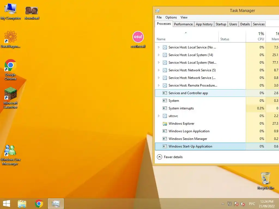Expand Service Host: Local System (14)
279x209 pixels.
pos(159,55)
